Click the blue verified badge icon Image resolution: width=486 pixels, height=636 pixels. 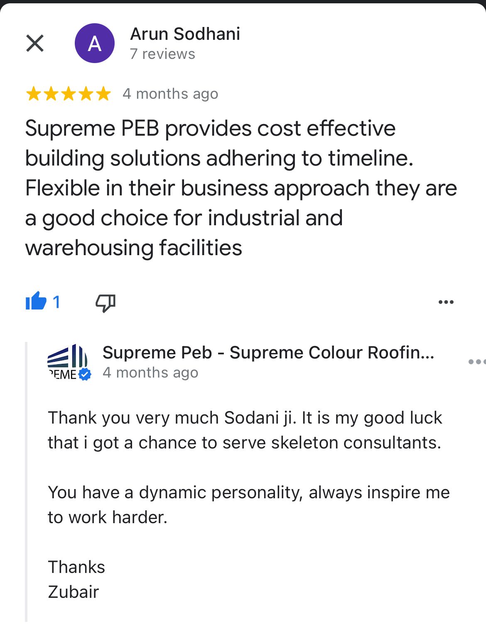pyautogui.click(x=85, y=374)
